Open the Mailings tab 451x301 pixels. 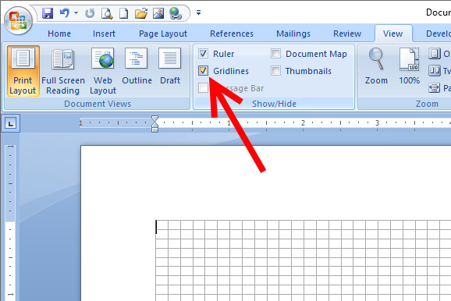pyautogui.click(x=293, y=34)
